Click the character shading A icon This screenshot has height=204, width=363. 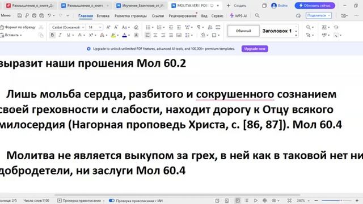(136, 35)
